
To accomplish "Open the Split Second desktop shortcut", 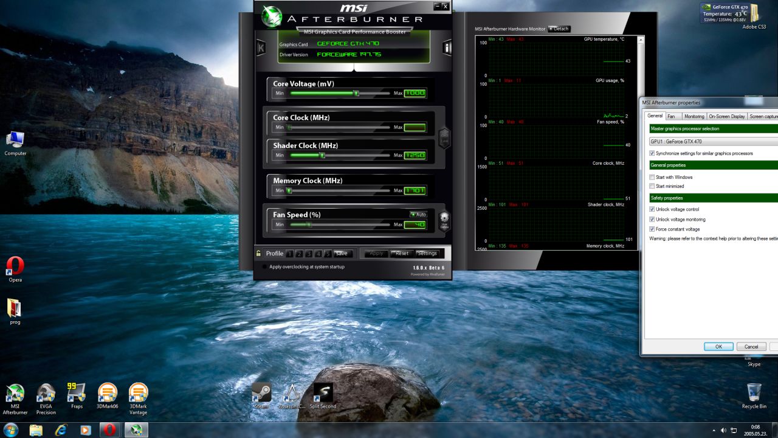I will point(323,396).
